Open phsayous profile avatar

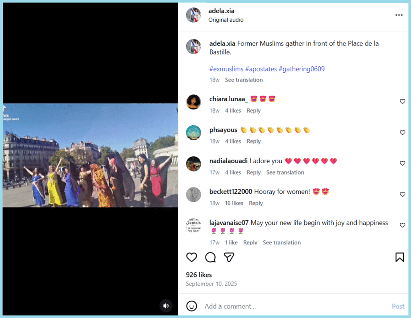(x=193, y=133)
